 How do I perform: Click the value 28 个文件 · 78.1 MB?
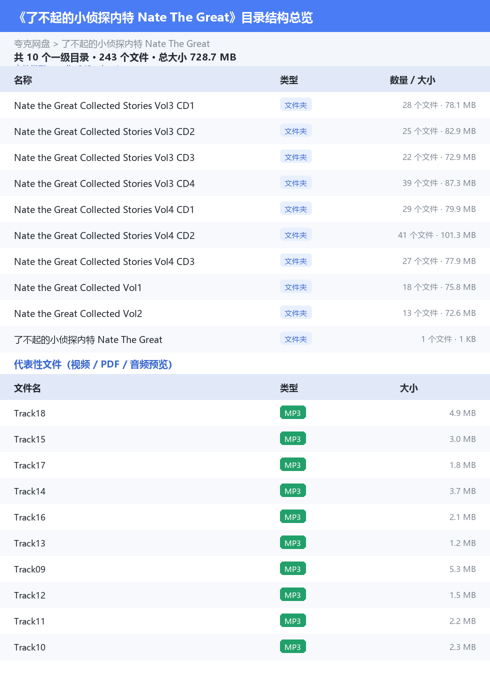coord(439,105)
